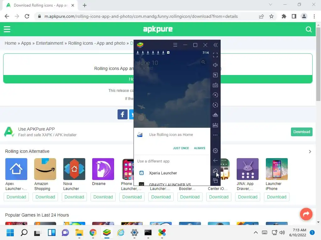Open Chrome tab search dropdown
Viewport: 321px width, 240px height.
click(271, 4)
